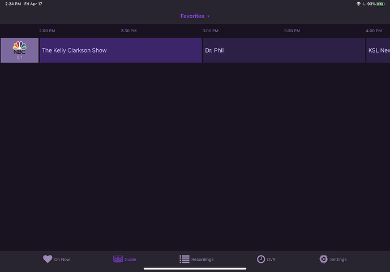Click the small arrow beside Favorites
This screenshot has width=390, height=272.
coord(208,17)
